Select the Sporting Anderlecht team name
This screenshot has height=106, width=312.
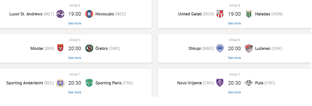[24, 83]
